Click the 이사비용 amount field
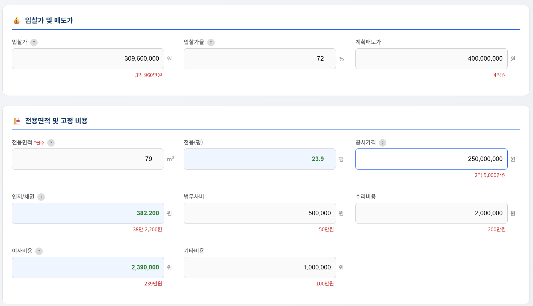The width and height of the screenshot is (533, 306). pos(88,267)
